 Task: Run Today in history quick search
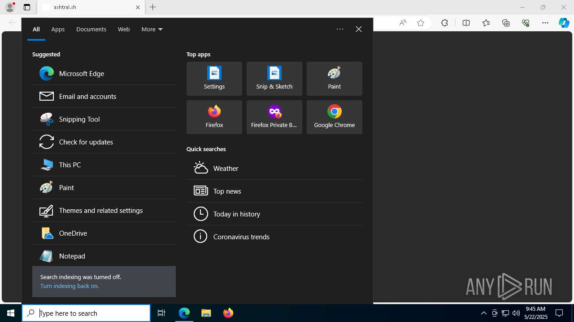[274, 214]
